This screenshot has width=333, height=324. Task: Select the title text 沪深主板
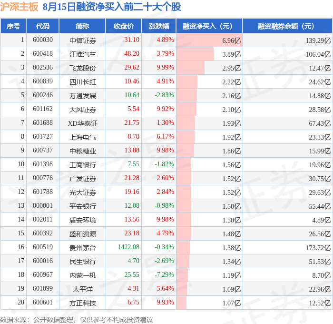(19, 7)
